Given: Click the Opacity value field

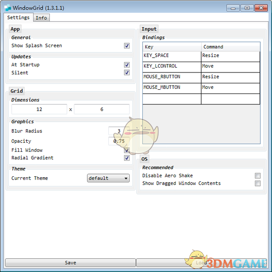Looking at the screenshot, I should [119, 141].
